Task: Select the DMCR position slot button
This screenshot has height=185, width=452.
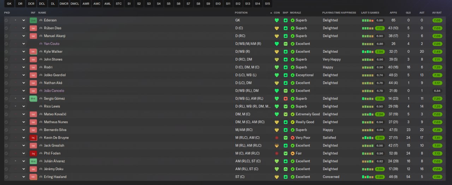Action: pyautogui.click(x=64, y=4)
